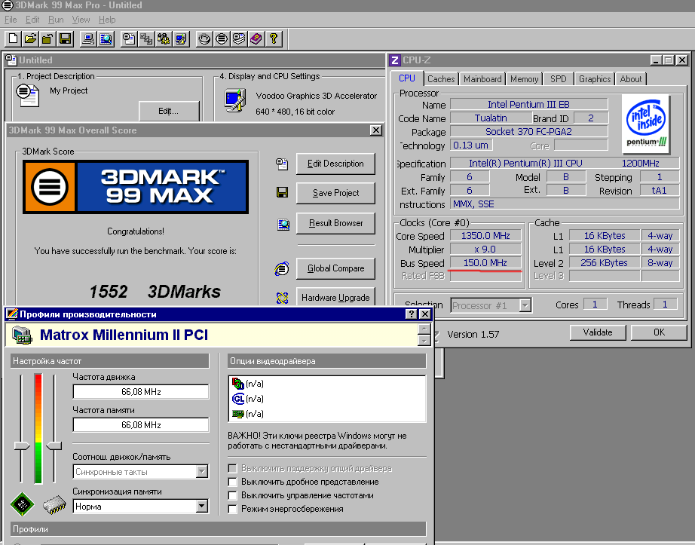Viewport: 695px width, 545px height.
Task: Open the result browser magnifier toolbar icon
Action: coord(106,39)
